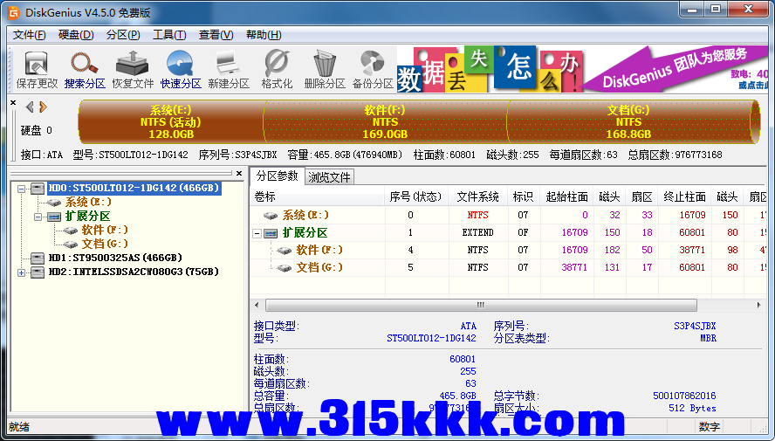
Task: Click the EXTEND file system cell
Action: (x=477, y=232)
